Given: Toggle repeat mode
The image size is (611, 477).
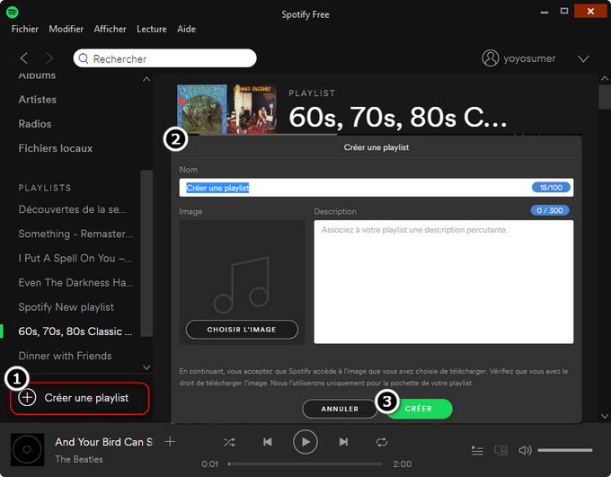Looking at the screenshot, I should (x=382, y=442).
